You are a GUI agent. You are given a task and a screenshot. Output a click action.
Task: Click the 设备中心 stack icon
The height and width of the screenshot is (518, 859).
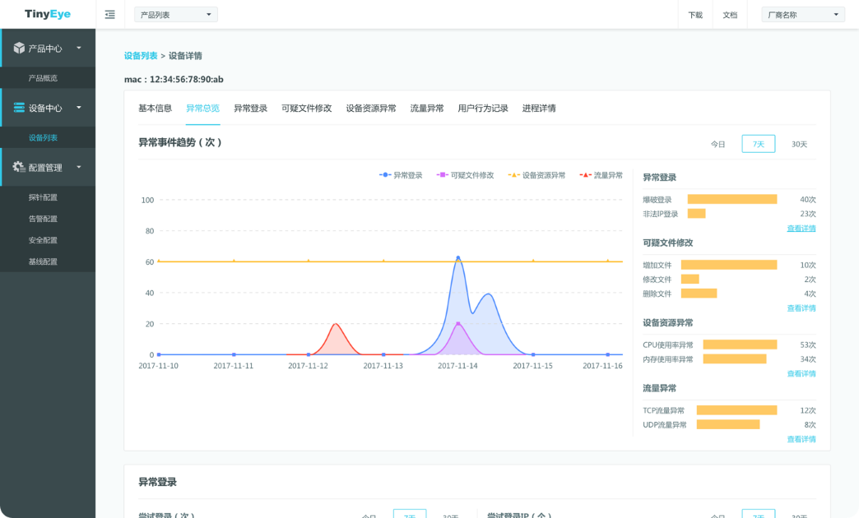pos(19,108)
